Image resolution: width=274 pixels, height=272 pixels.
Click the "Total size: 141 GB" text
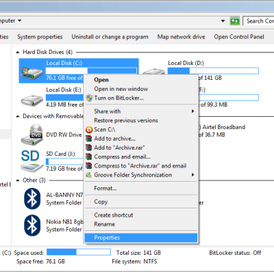[x=138, y=253]
